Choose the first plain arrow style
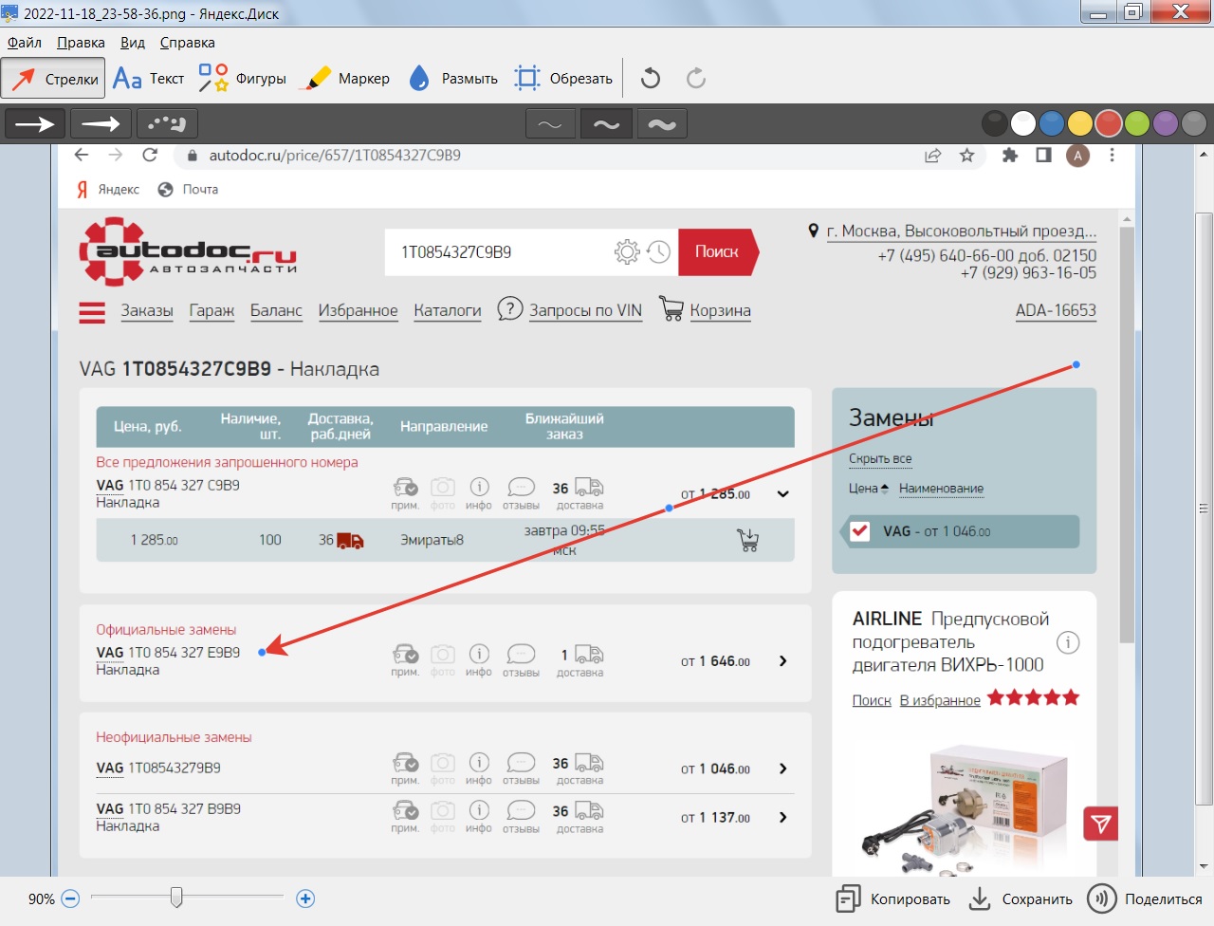The image size is (1214, 926). (35, 123)
